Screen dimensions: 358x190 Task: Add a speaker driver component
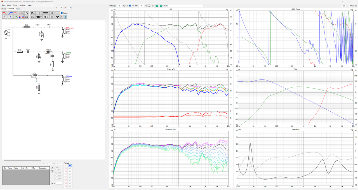[x=52, y=17]
